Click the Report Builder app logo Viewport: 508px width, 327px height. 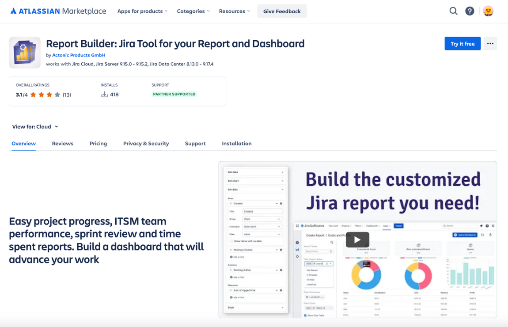click(25, 52)
